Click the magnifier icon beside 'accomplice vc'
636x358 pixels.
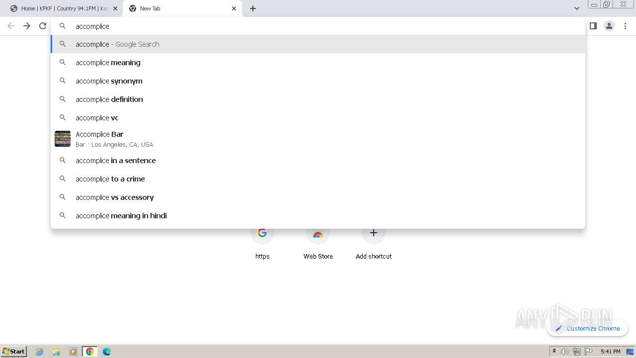(63, 117)
